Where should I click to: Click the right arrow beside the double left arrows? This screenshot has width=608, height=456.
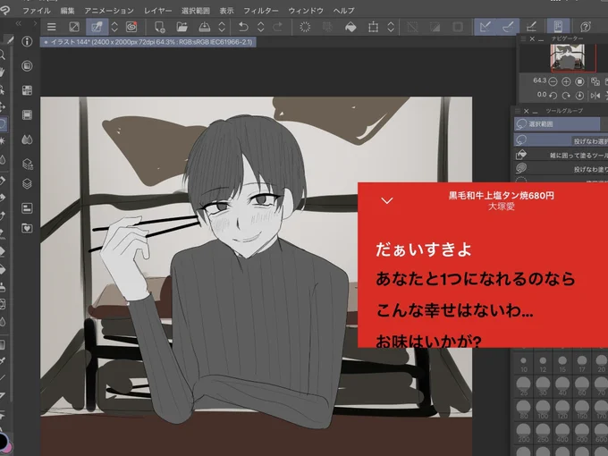35,23
